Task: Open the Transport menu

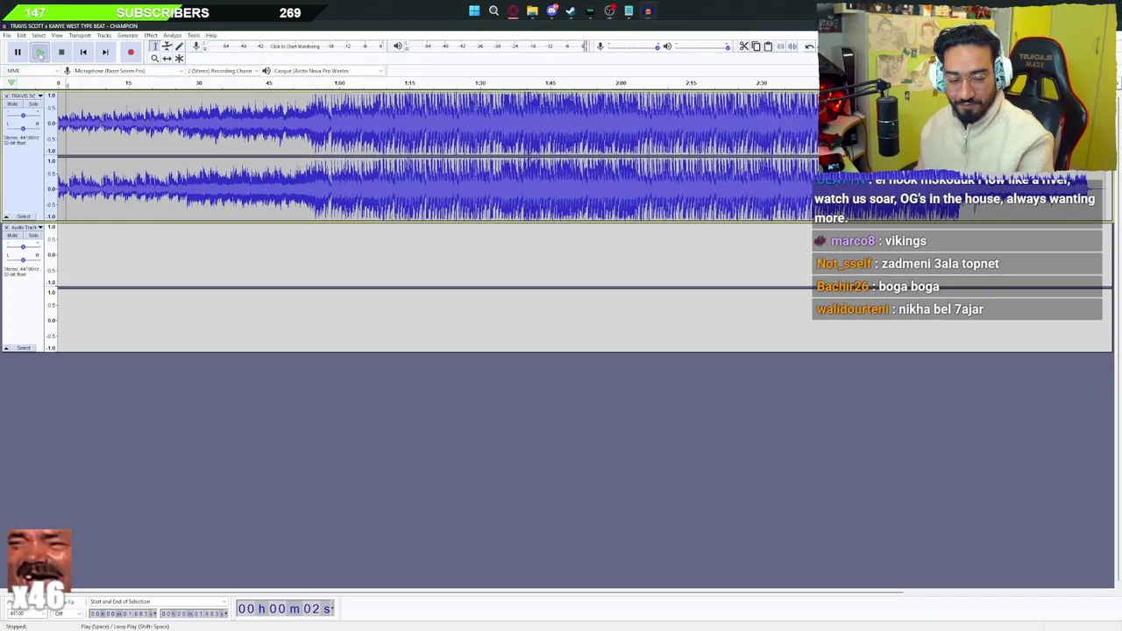Action: click(80, 35)
